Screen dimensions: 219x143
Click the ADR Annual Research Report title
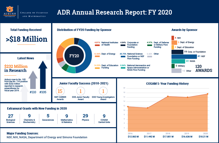(x=115, y=12)
